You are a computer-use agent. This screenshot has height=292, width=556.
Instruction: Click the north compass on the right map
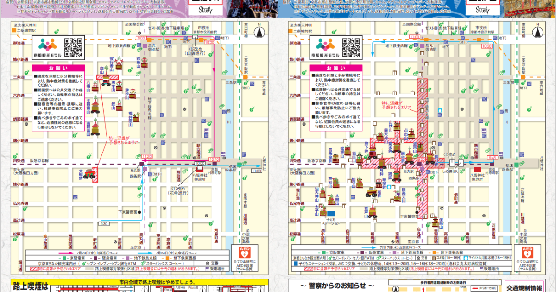(x=537, y=33)
